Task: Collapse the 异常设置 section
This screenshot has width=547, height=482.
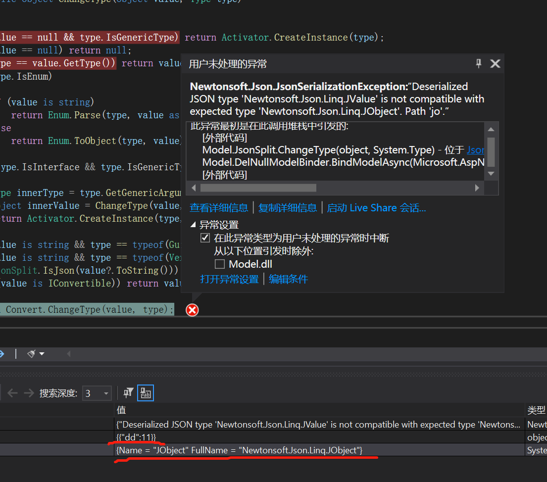Action: 193,225
